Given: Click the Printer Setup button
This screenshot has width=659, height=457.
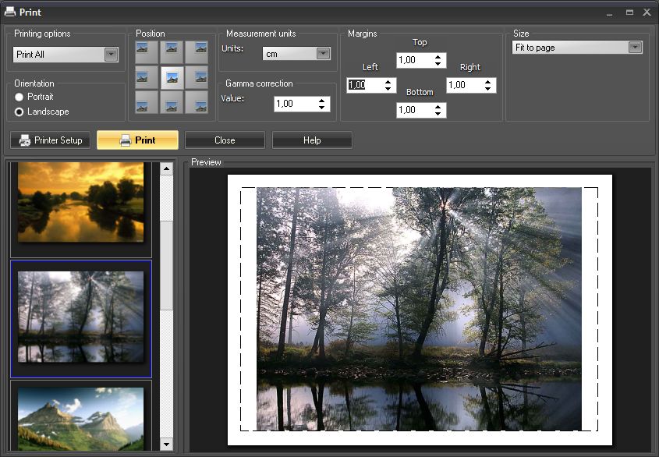Looking at the screenshot, I should (51, 140).
